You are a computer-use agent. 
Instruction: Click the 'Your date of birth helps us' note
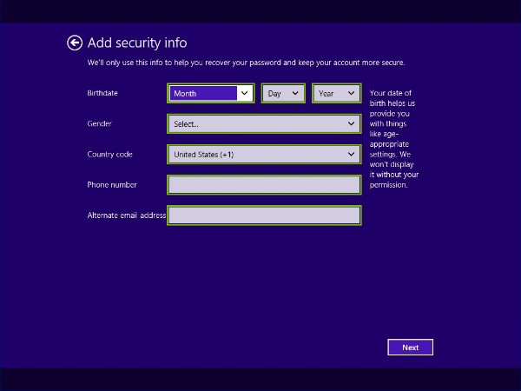394,139
